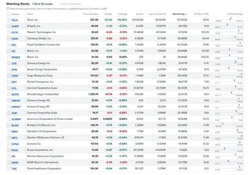Sort by the Change column header
The height and width of the screenshot is (175, 250).
click(x=108, y=14)
